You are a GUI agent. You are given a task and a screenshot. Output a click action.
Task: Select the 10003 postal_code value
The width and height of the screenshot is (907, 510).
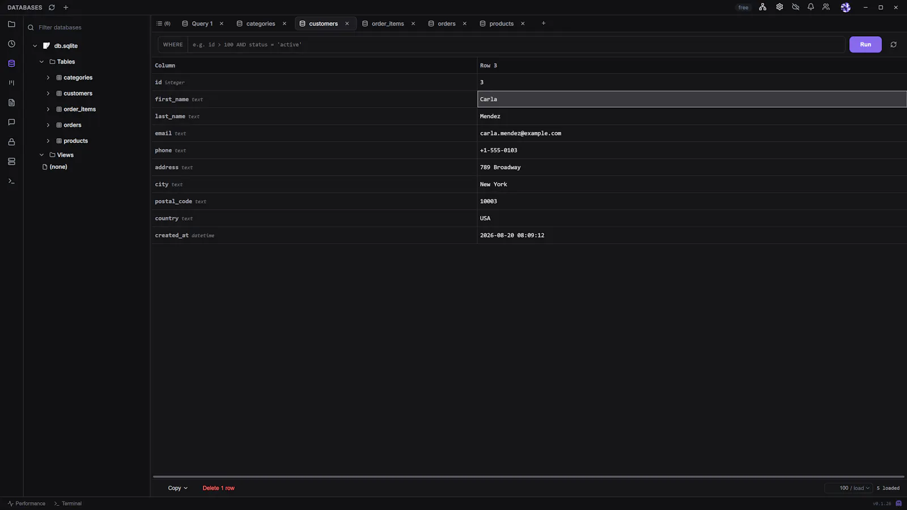click(692, 201)
